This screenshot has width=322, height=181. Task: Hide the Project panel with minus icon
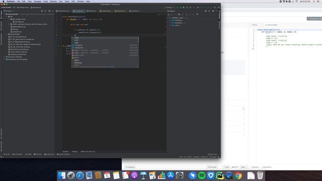tap(53, 11)
